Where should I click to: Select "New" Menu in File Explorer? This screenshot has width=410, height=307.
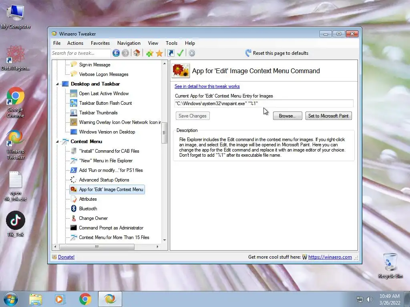(x=106, y=161)
